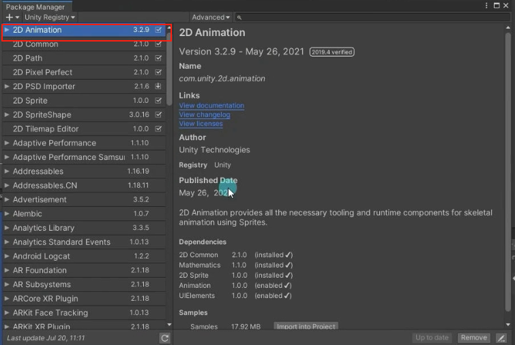The width and height of the screenshot is (515, 345).
Task: Select the Adaptive Performance Samsung package
Action: (x=84, y=157)
